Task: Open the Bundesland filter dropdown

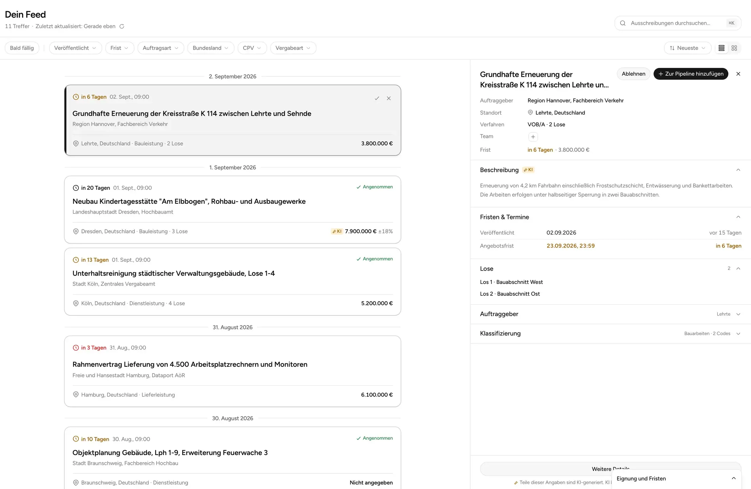Action: point(211,48)
